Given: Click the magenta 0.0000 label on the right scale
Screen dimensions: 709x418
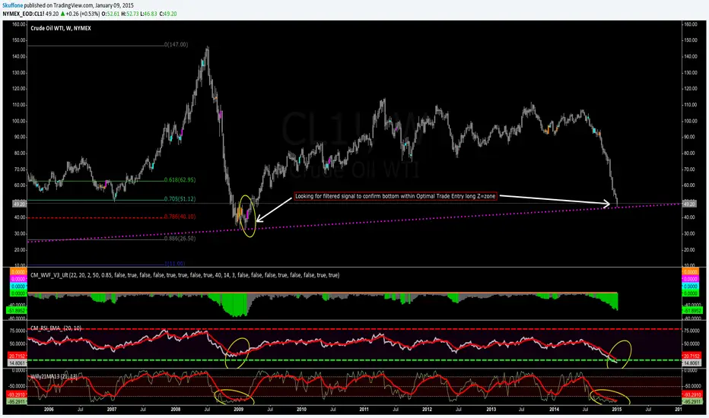Looking at the screenshot, I should [x=690, y=279].
